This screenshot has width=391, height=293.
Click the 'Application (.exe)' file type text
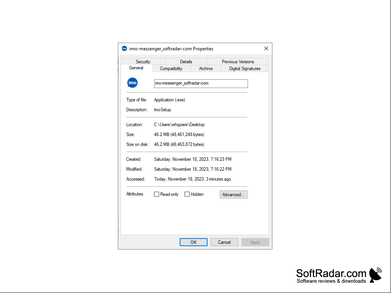click(x=170, y=100)
